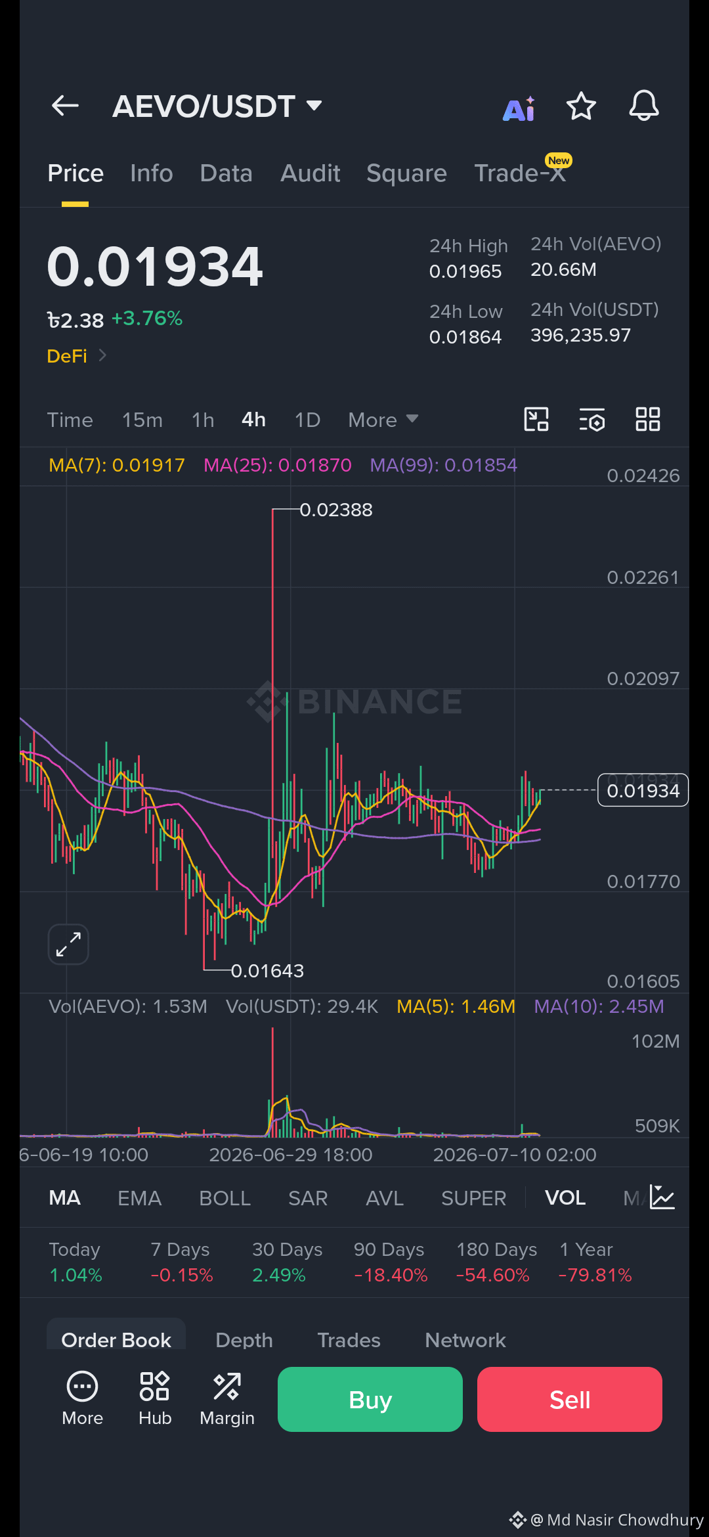The width and height of the screenshot is (709, 1537).
Task: Toggle the SAR indicator
Action: (x=308, y=1198)
